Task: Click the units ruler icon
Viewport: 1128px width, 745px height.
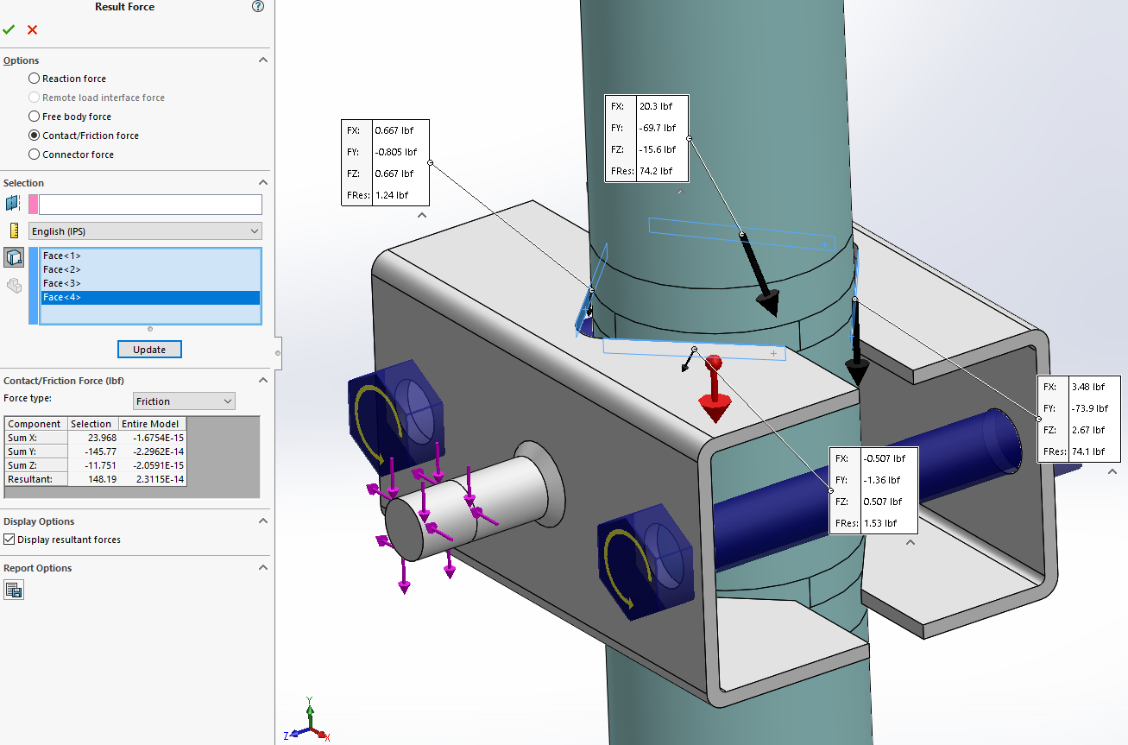Action: (x=14, y=230)
